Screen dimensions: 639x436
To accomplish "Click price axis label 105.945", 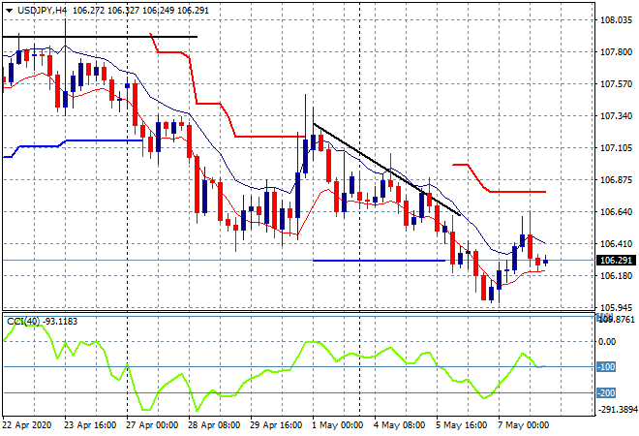I will point(616,307).
